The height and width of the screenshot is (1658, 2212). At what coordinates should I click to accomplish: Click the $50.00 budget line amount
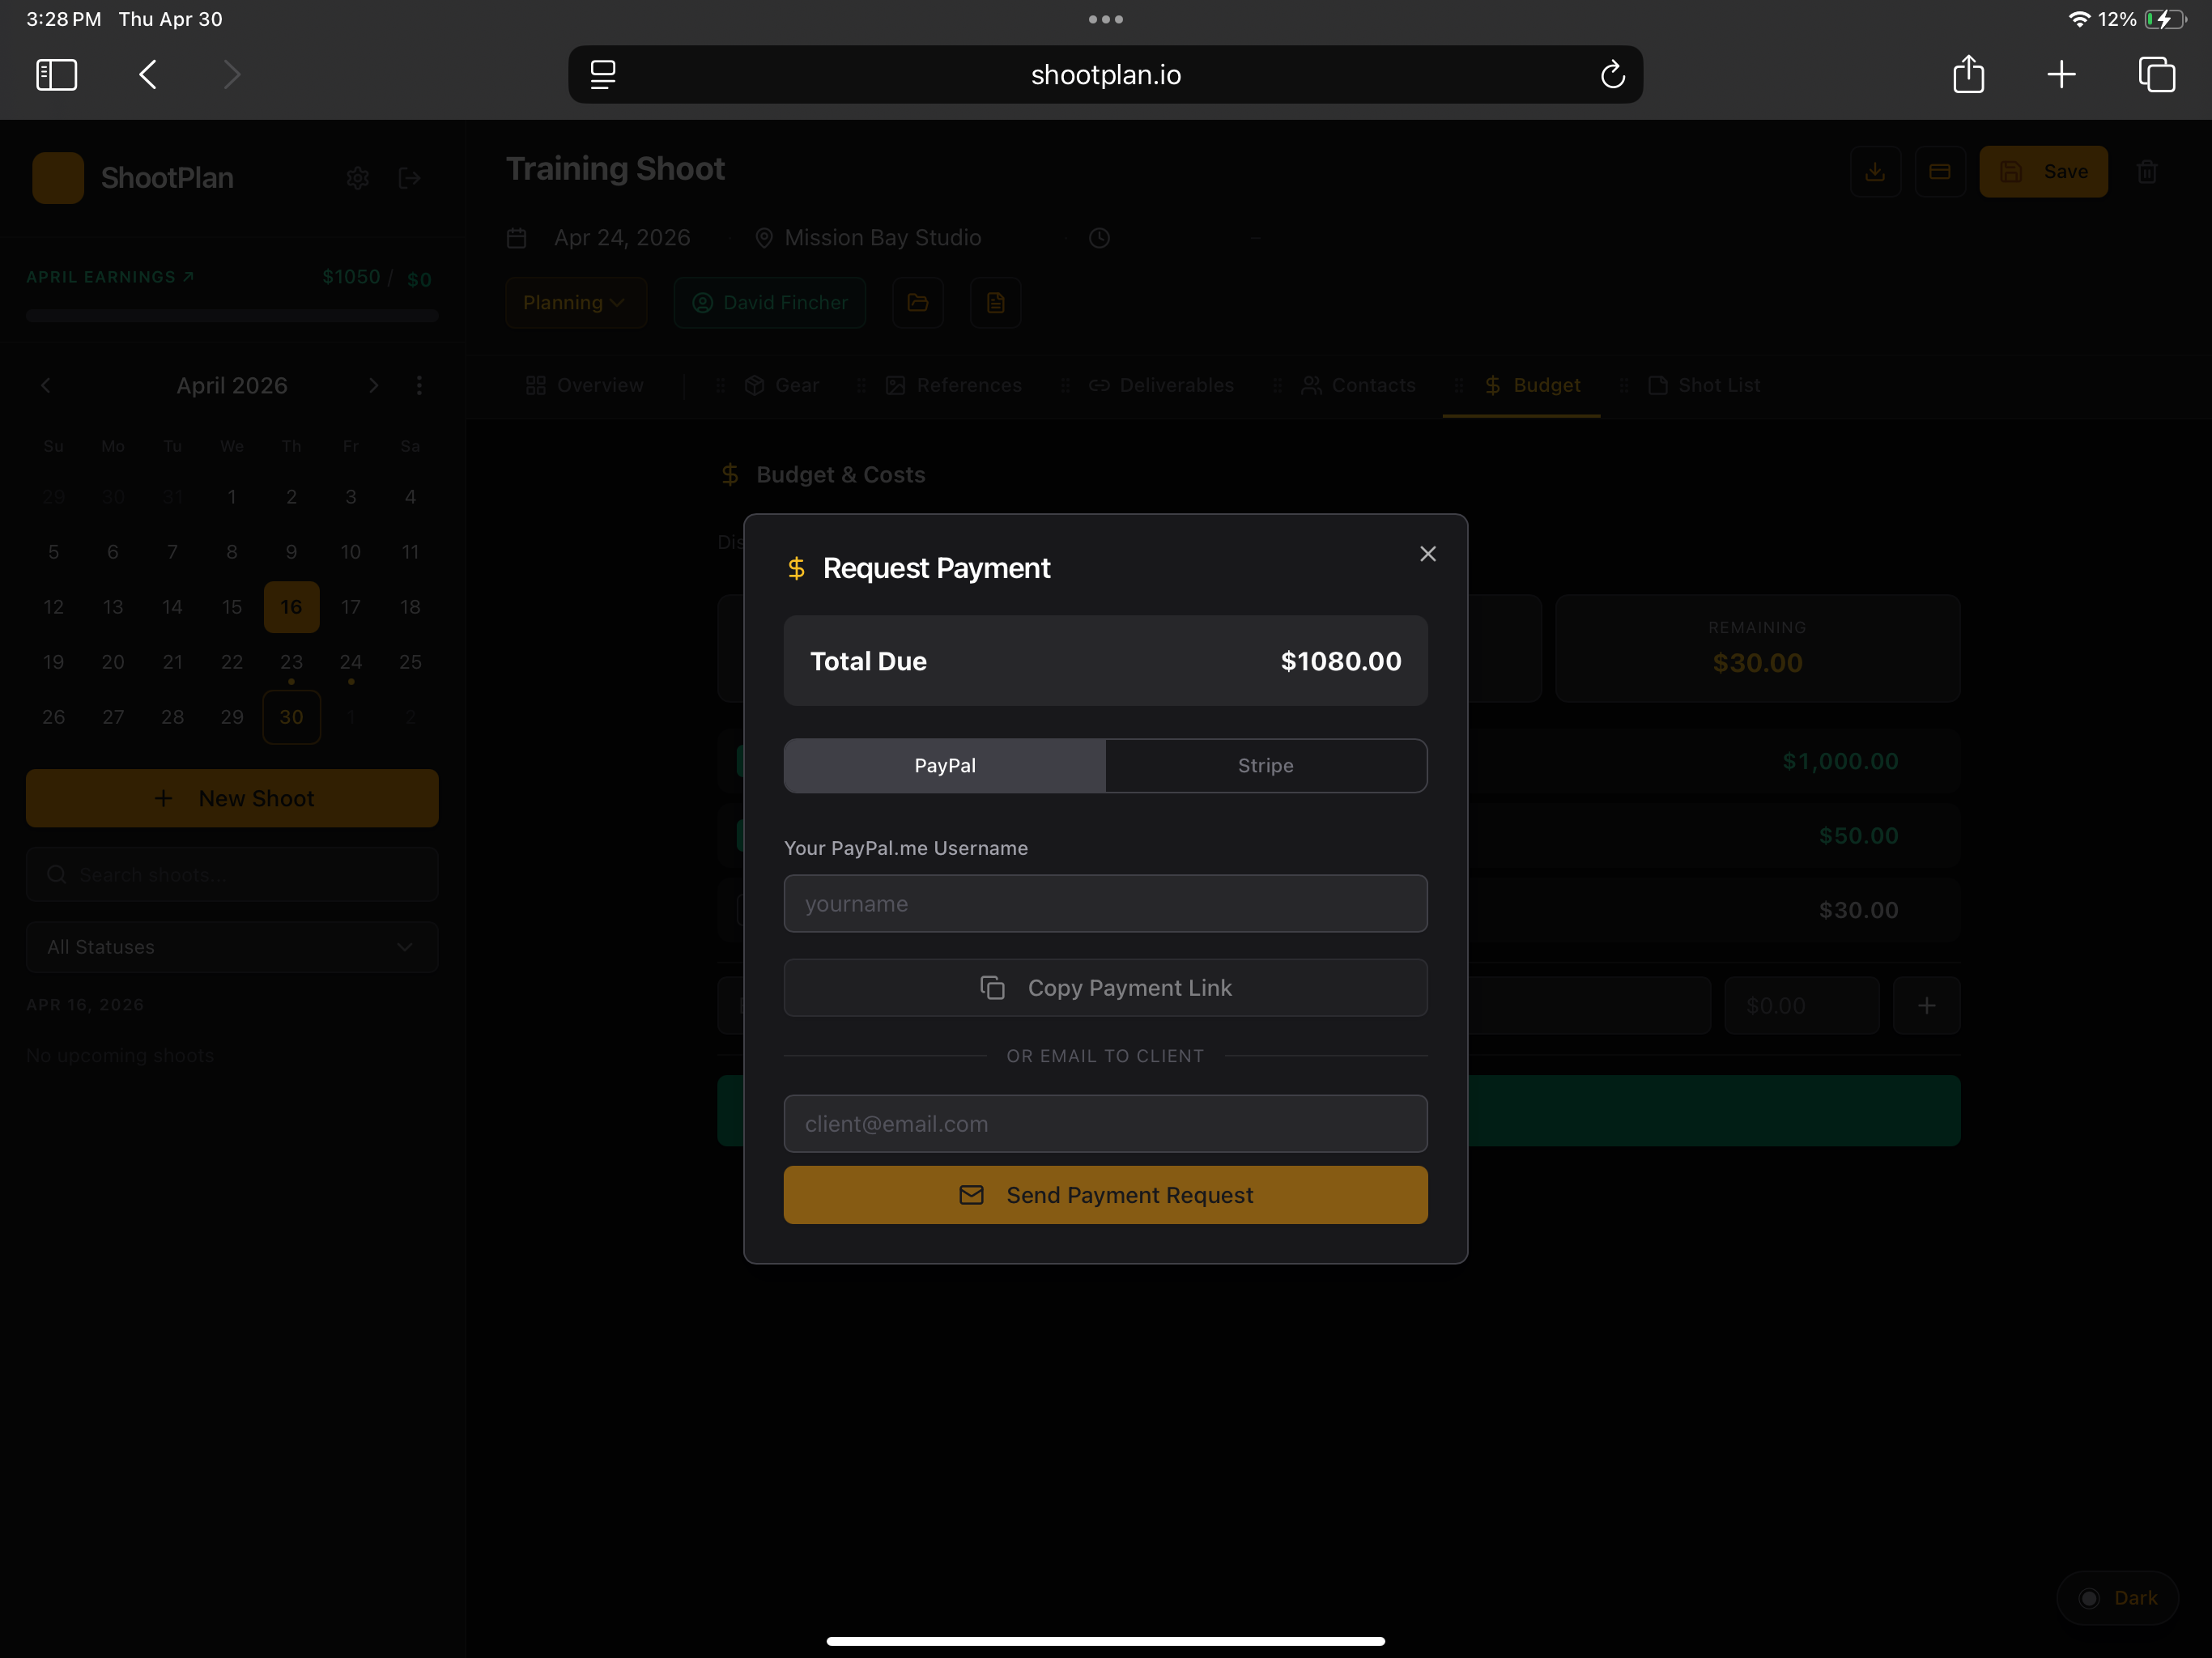pyautogui.click(x=1858, y=836)
